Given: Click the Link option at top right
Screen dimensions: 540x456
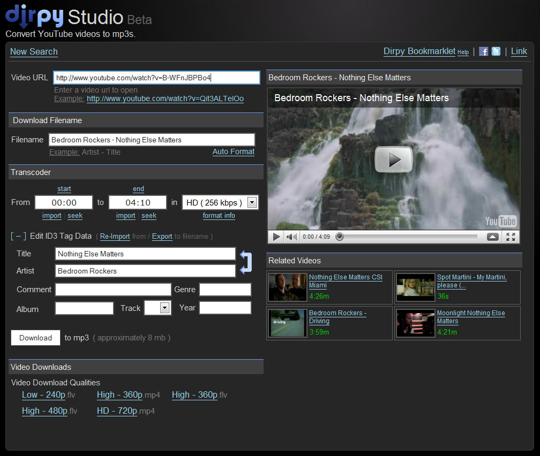Looking at the screenshot, I should click(519, 51).
